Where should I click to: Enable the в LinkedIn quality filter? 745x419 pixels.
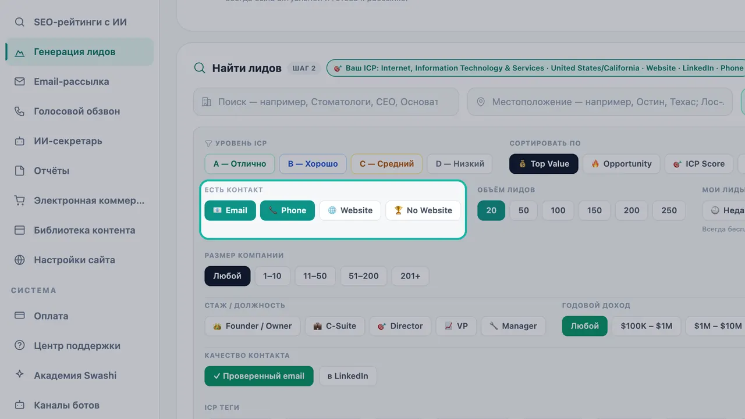pos(347,376)
